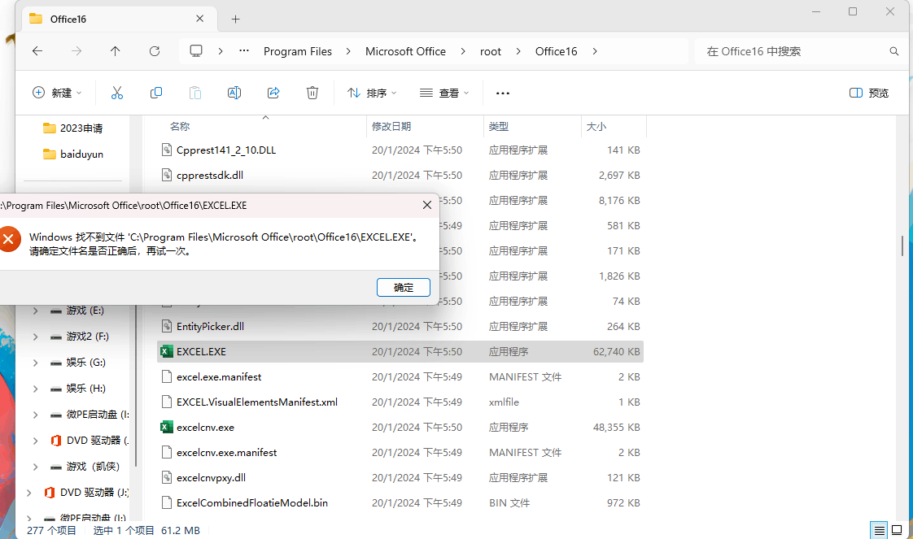Click the 确定 button in error dialog

(404, 287)
